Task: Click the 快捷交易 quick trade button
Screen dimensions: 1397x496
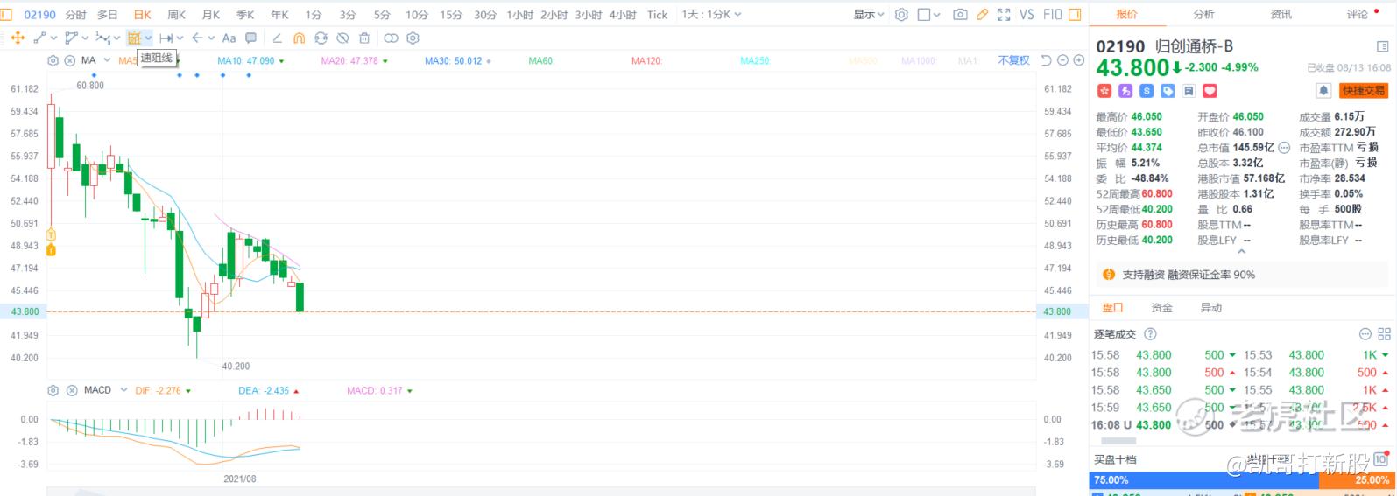Action: pyautogui.click(x=1364, y=91)
